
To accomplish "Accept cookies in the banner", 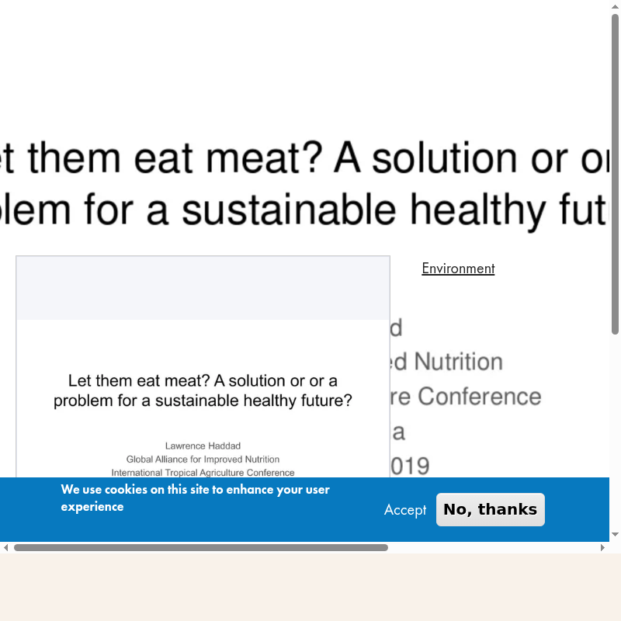I will coord(404,510).
